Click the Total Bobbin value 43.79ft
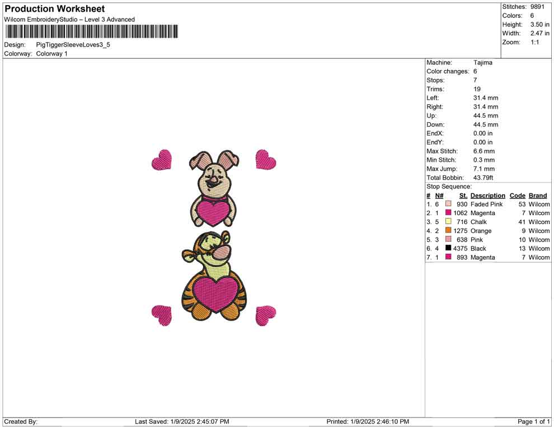 pyautogui.click(x=483, y=178)
